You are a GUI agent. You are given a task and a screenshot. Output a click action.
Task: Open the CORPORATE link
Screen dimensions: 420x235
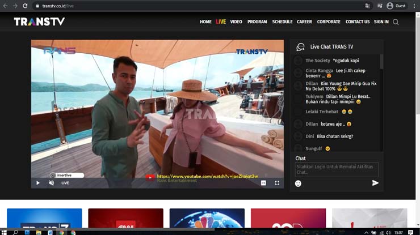coord(329,22)
